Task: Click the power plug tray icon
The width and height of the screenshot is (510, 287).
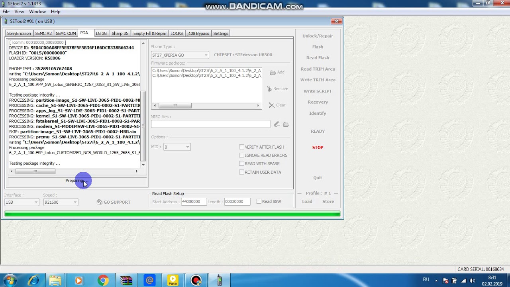Action: (x=454, y=281)
